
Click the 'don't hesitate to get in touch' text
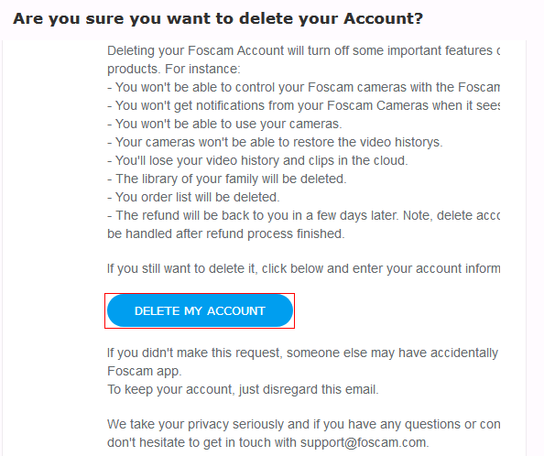(203, 443)
